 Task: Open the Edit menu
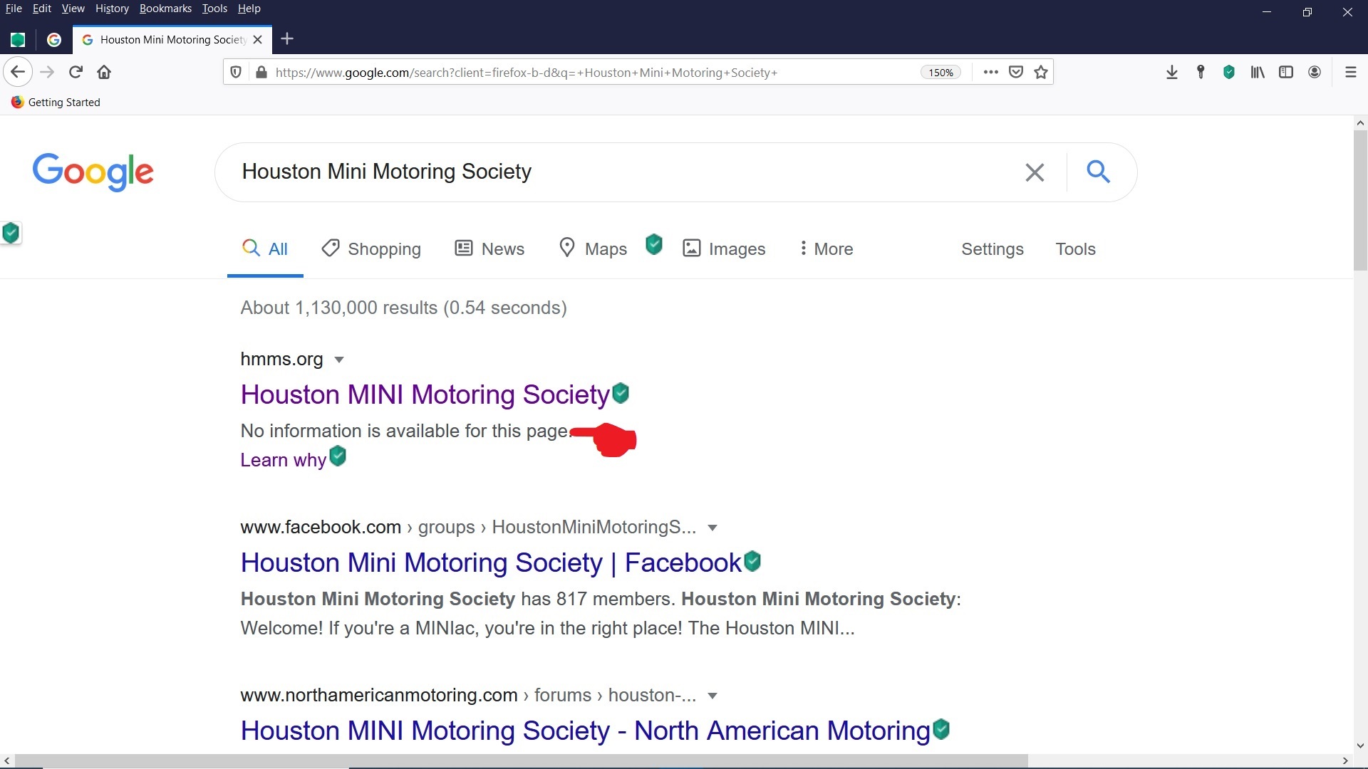[42, 9]
